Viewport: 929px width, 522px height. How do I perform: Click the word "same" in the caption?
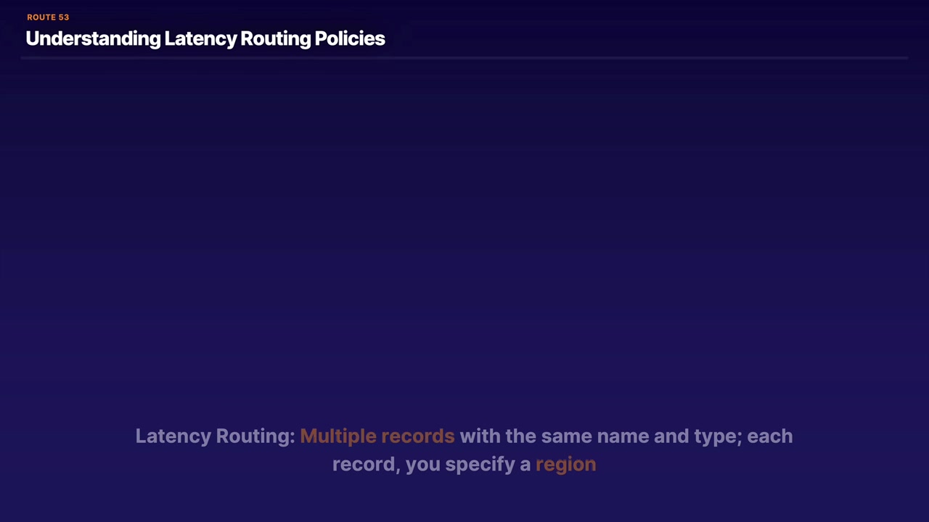[566, 436]
